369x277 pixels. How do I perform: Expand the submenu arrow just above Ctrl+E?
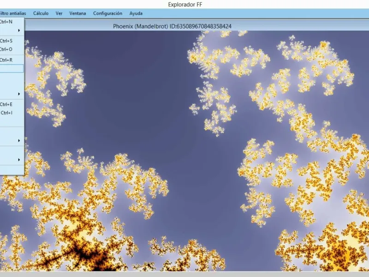[19, 94]
